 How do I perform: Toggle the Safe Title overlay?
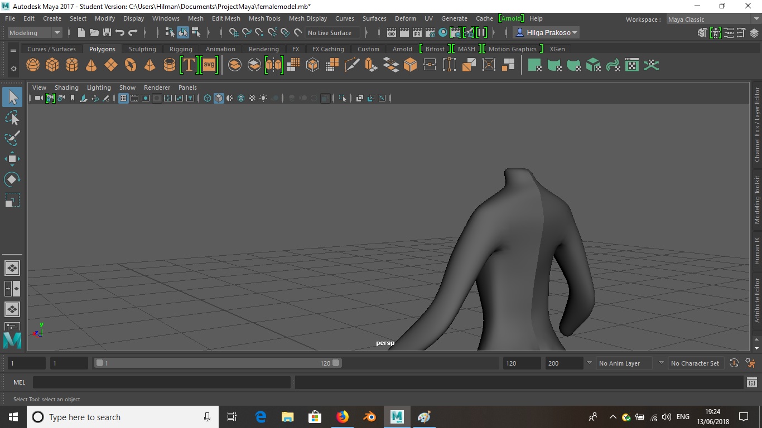190,98
